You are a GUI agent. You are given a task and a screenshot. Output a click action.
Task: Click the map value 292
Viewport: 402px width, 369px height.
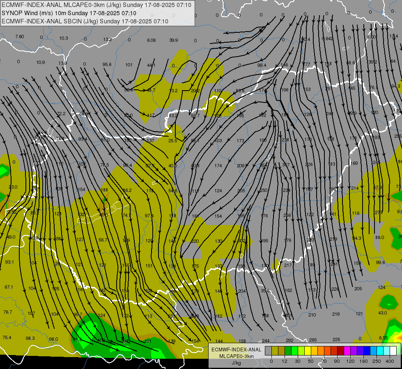click(x=289, y=340)
